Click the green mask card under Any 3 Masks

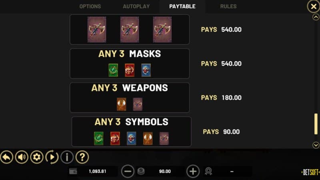coord(113,70)
